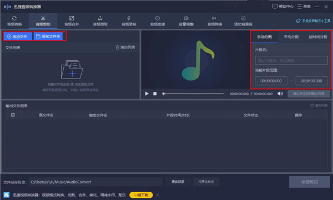The width and height of the screenshot is (333, 200).
Task: Stop the audio preview playback
Action: point(155,93)
